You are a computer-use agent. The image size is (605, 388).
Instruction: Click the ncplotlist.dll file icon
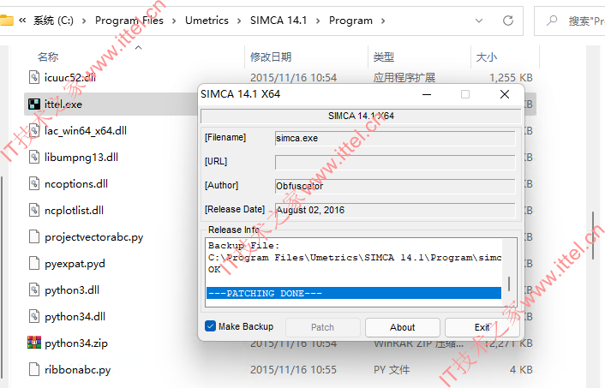click(x=34, y=210)
